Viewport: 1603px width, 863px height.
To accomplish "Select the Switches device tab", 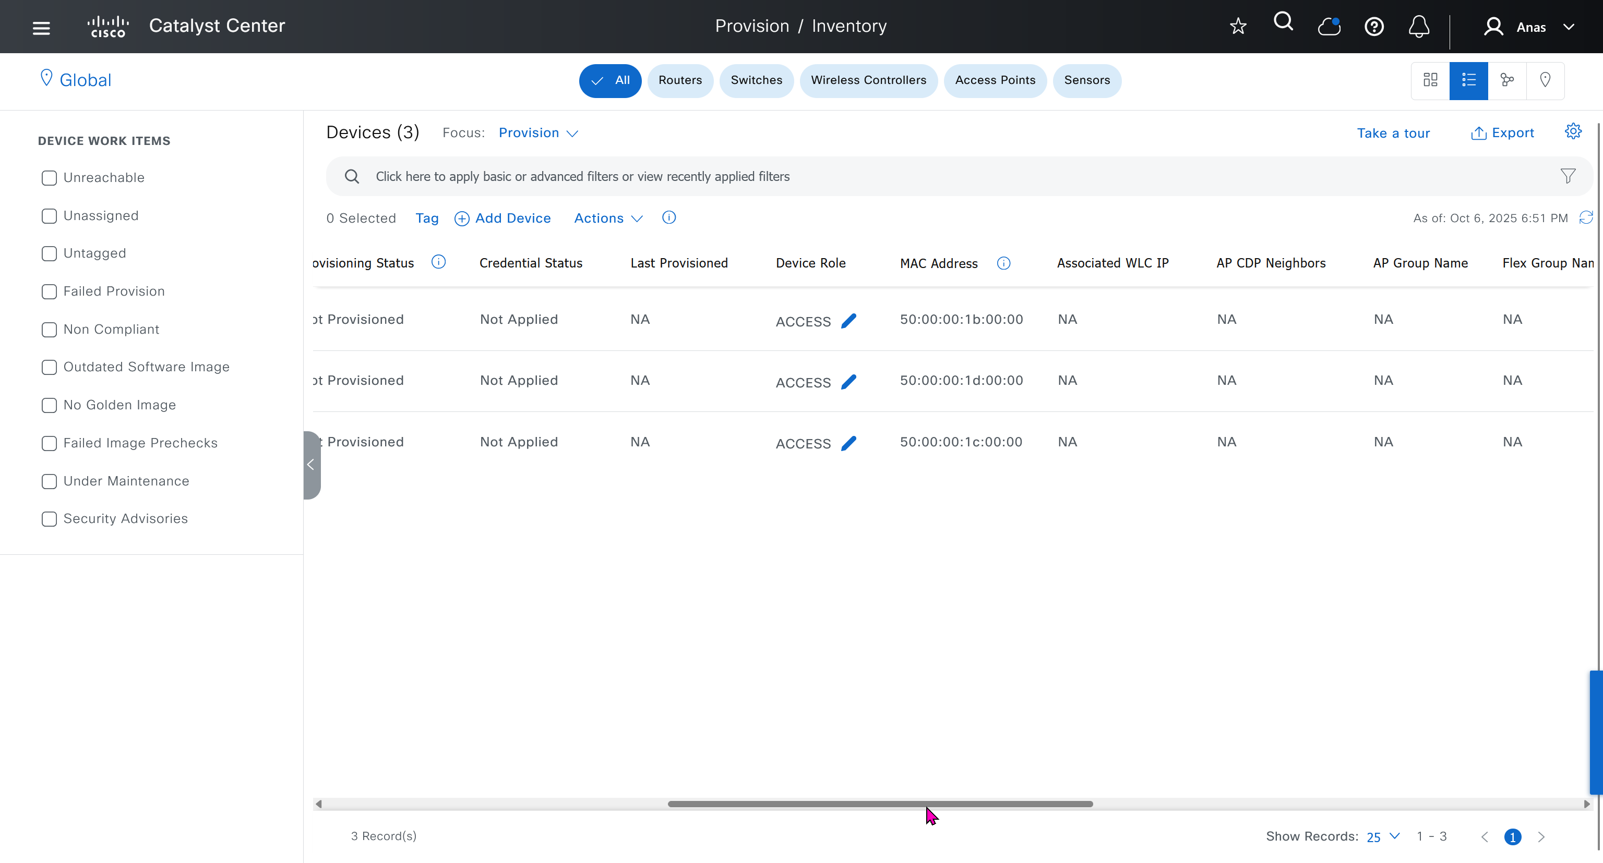I will click(x=756, y=80).
